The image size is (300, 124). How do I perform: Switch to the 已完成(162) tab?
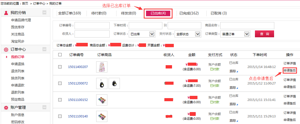coord(189,13)
